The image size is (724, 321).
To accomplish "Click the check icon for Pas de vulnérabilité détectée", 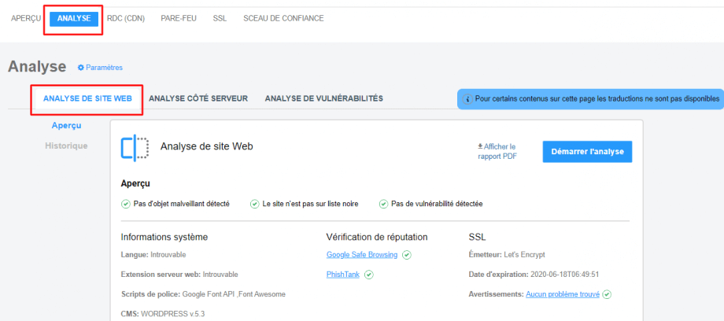I will 383,204.
